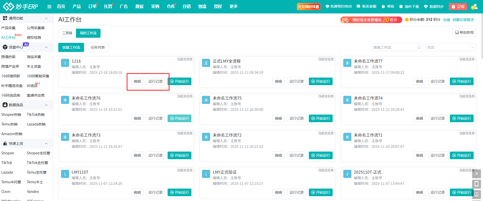Open 运行记录 for 未命名工作流73

coord(155,155)
